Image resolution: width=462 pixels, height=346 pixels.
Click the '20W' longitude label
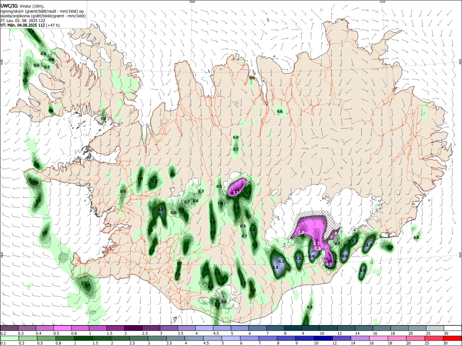(192, 2)
